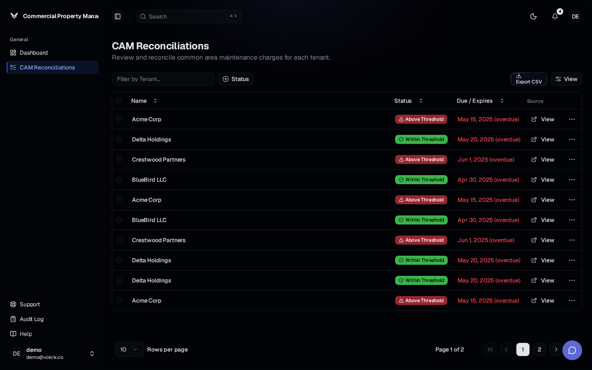Open View link for first Delta Holdings row
This screenshot has height=370, width=592.
click(543, 139)
